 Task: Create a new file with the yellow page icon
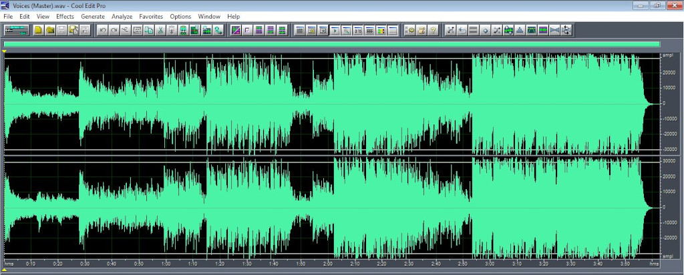[x=38, y=31]
